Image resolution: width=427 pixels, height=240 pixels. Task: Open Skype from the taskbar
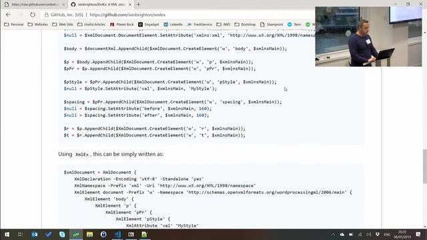(62, 234)
